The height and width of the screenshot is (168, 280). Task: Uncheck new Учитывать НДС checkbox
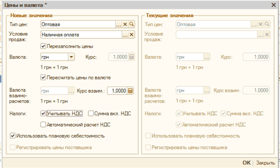[43, 114]
